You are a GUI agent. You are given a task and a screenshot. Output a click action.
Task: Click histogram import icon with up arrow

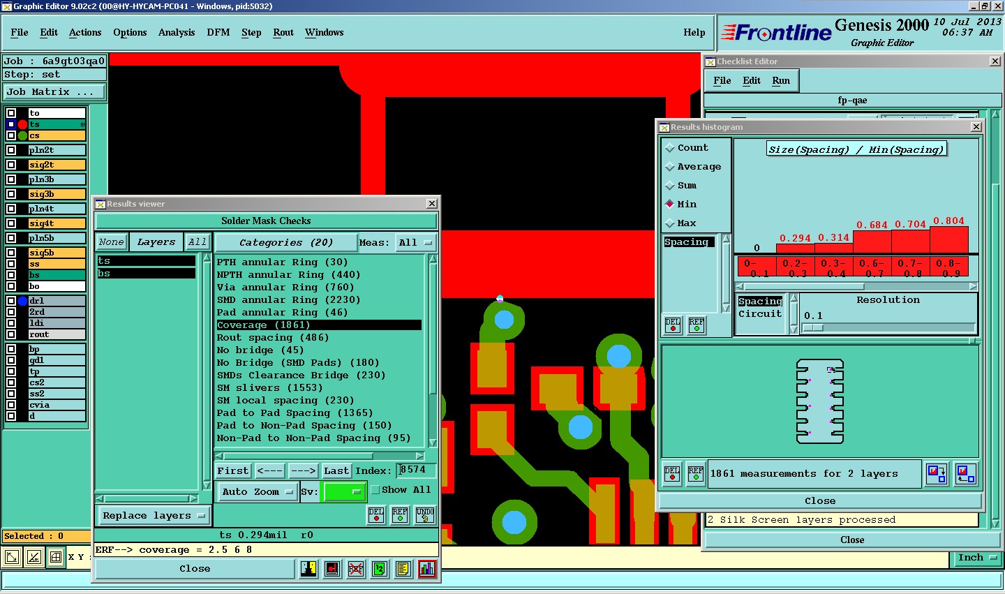pos(966,474)
